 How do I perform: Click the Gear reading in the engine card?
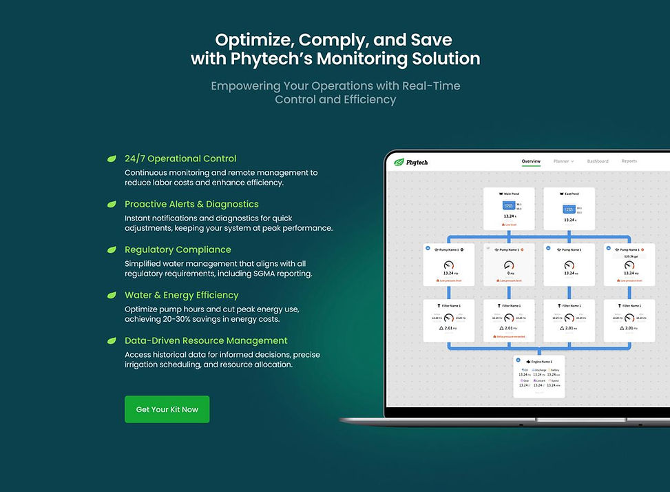coord(525,383)
